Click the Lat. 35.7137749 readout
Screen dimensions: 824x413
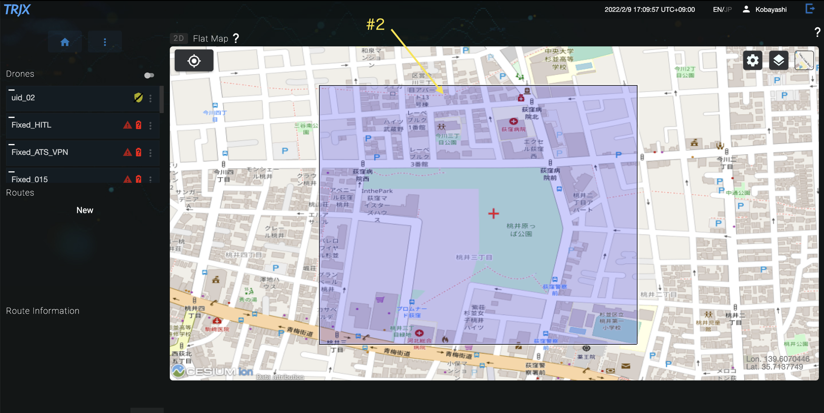coord(775,367)
